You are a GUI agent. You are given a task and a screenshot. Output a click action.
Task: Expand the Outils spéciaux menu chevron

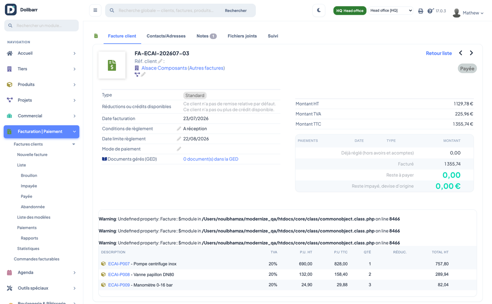tap(74, 288)
